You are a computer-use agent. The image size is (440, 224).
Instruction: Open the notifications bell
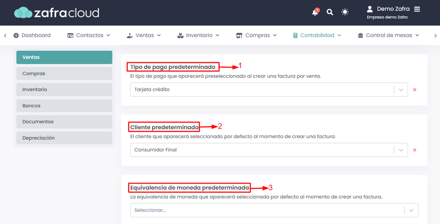pos(315,12)
